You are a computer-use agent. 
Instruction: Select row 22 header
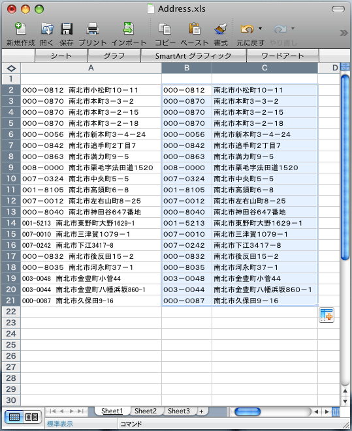(x=11, y=312)
